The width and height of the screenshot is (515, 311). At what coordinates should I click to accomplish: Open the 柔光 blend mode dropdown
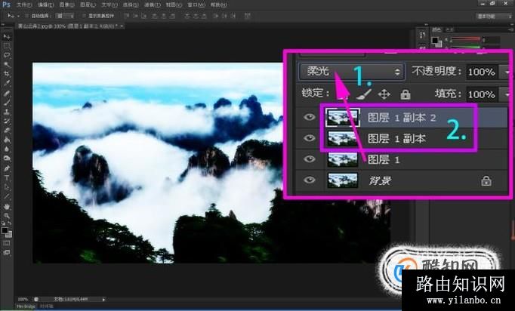tap(351, 72)
